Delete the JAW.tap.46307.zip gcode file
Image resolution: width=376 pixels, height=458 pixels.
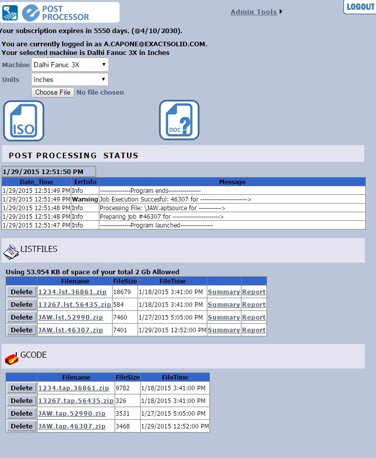[21, 426]
